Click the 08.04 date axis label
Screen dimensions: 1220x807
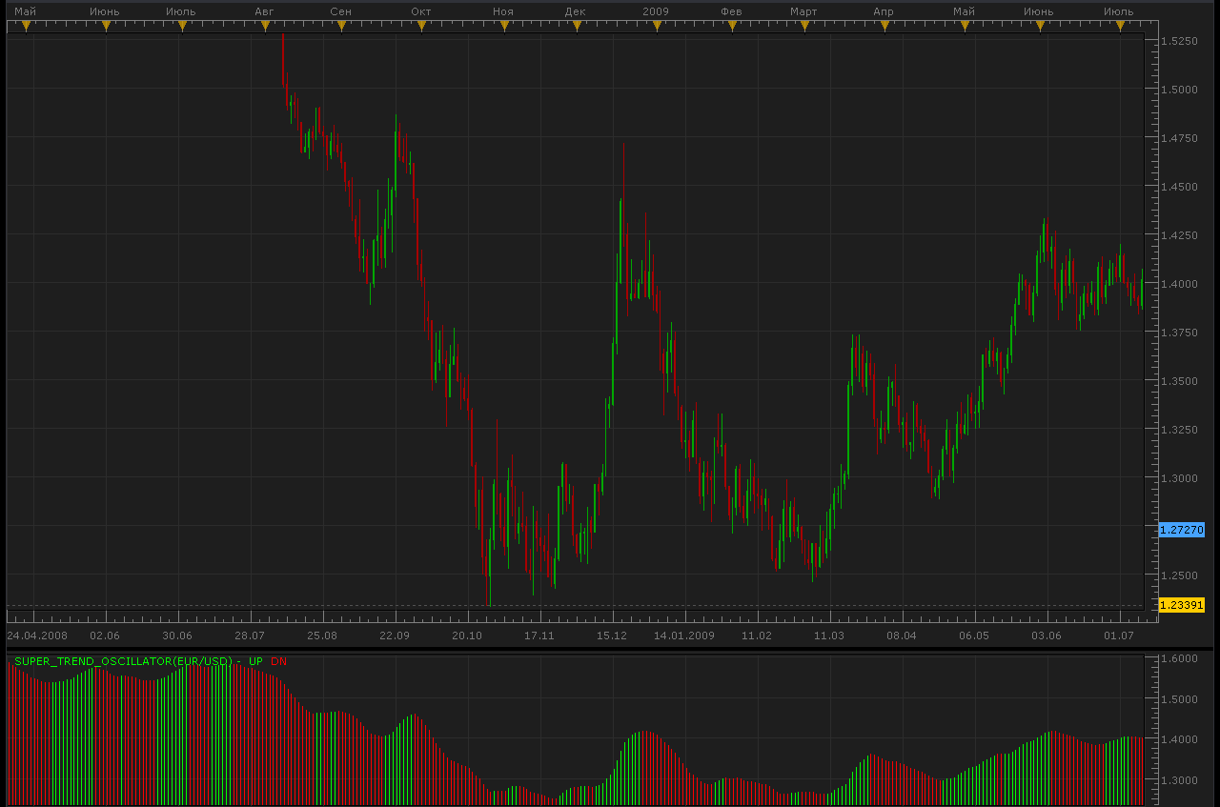coord(902,636)
